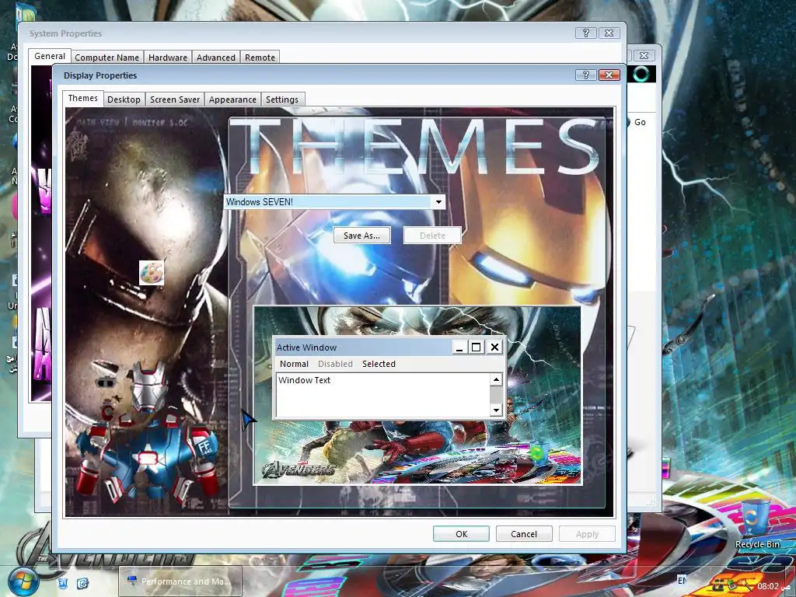Click the Display Properties help question-mark button
Screen dimensions: 796x597
point(586,75)
